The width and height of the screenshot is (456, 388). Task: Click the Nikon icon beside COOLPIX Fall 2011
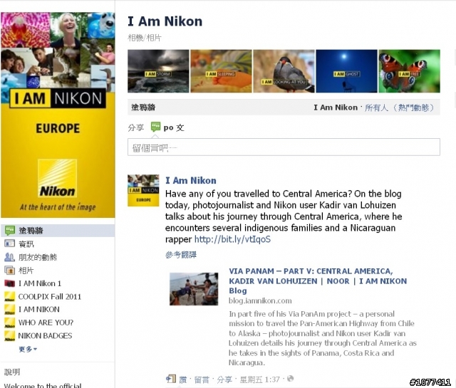[x=9, y=296]
